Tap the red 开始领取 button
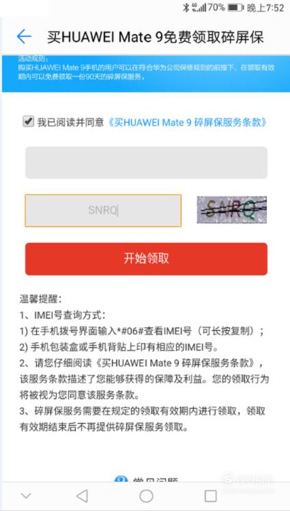290x511 pixels. coord(146,259)
